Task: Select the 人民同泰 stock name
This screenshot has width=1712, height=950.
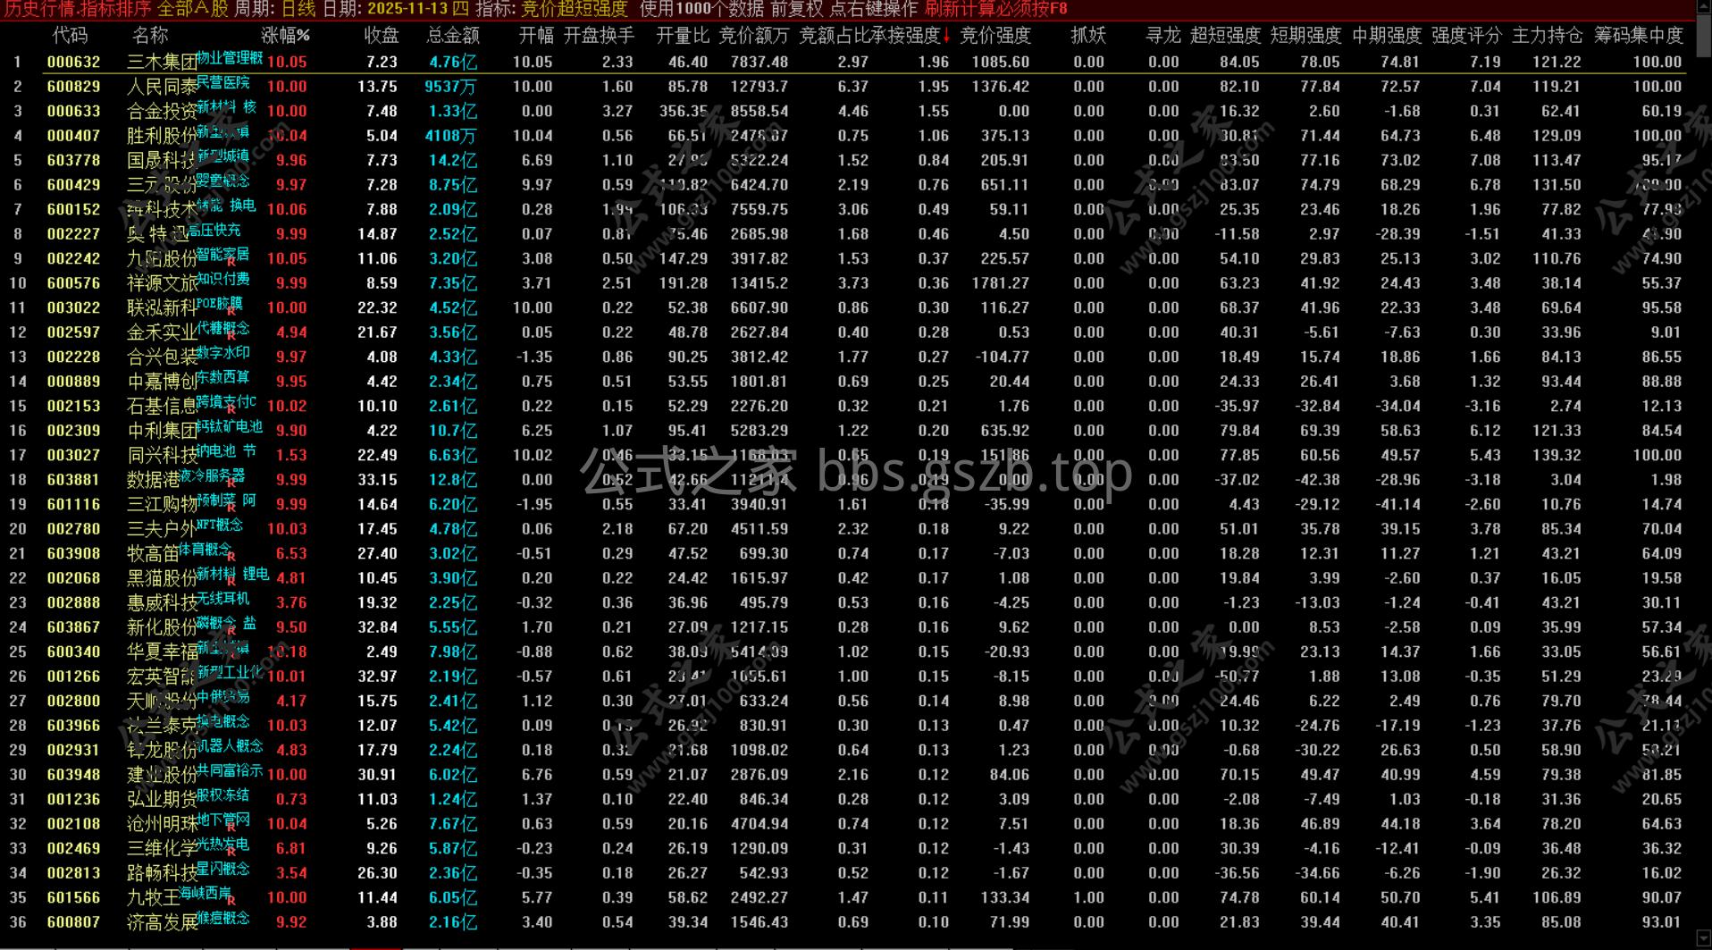Action: point(162,87)
